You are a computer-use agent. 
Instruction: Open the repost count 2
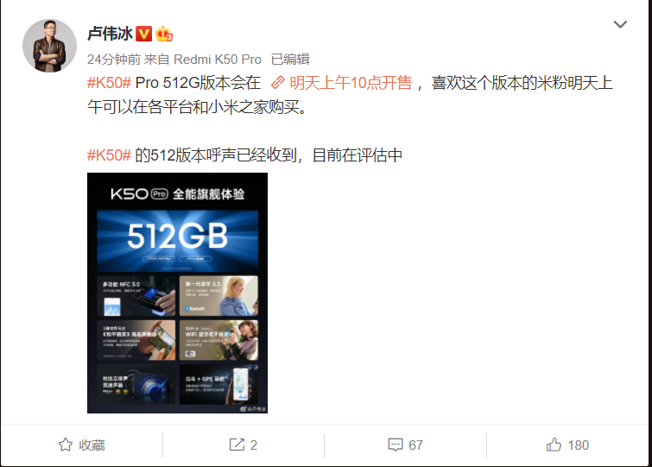(254, 445)
